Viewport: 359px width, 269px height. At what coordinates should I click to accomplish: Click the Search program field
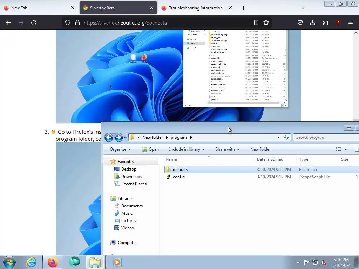[326, 137]
